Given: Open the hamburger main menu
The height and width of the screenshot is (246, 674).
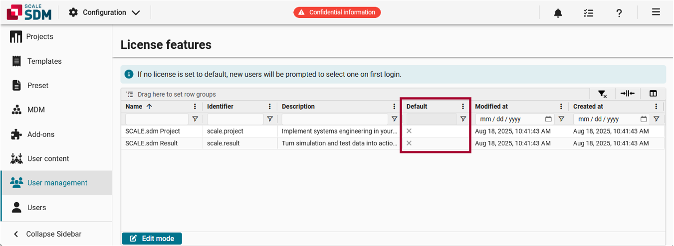Looking at the screenshot, I should point(656,12).
